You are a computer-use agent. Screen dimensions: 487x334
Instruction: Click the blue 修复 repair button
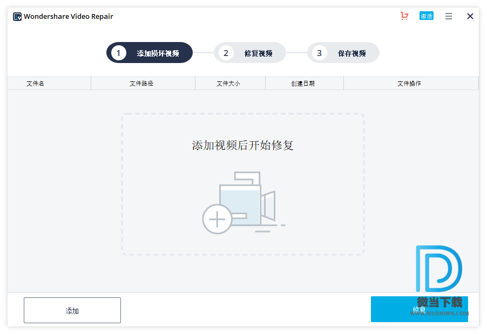point(420,309)
